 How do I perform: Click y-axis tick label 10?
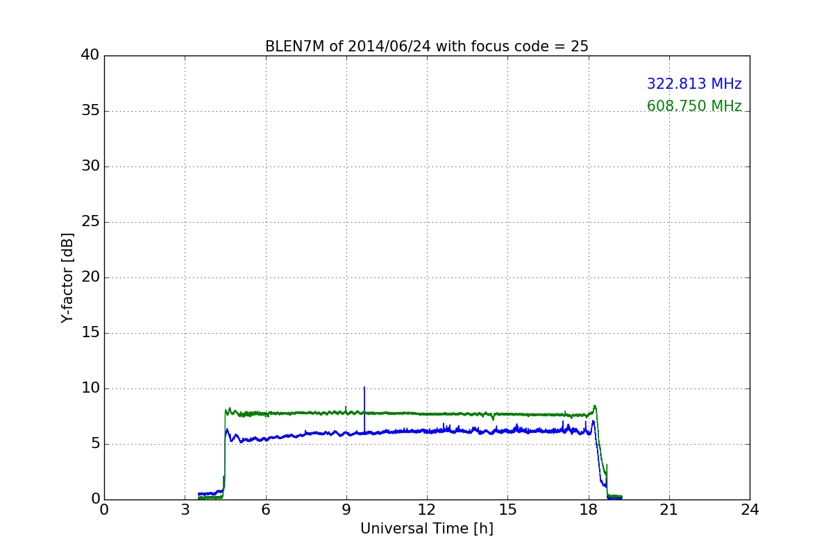coord(90,388)
